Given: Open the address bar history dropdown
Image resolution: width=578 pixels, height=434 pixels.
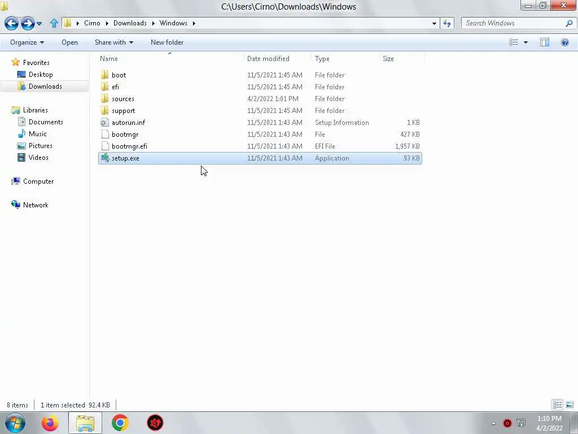Looking at the screenshot, I should coord(434,23).
